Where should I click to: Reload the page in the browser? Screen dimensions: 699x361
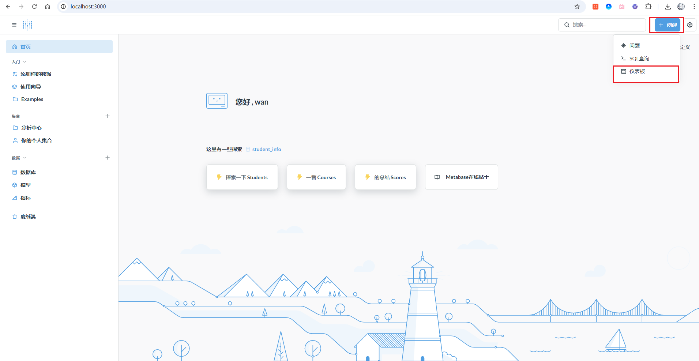pos(34,7)
